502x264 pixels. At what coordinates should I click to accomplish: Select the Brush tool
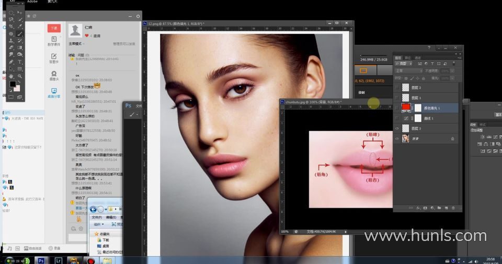click(20, 33)
